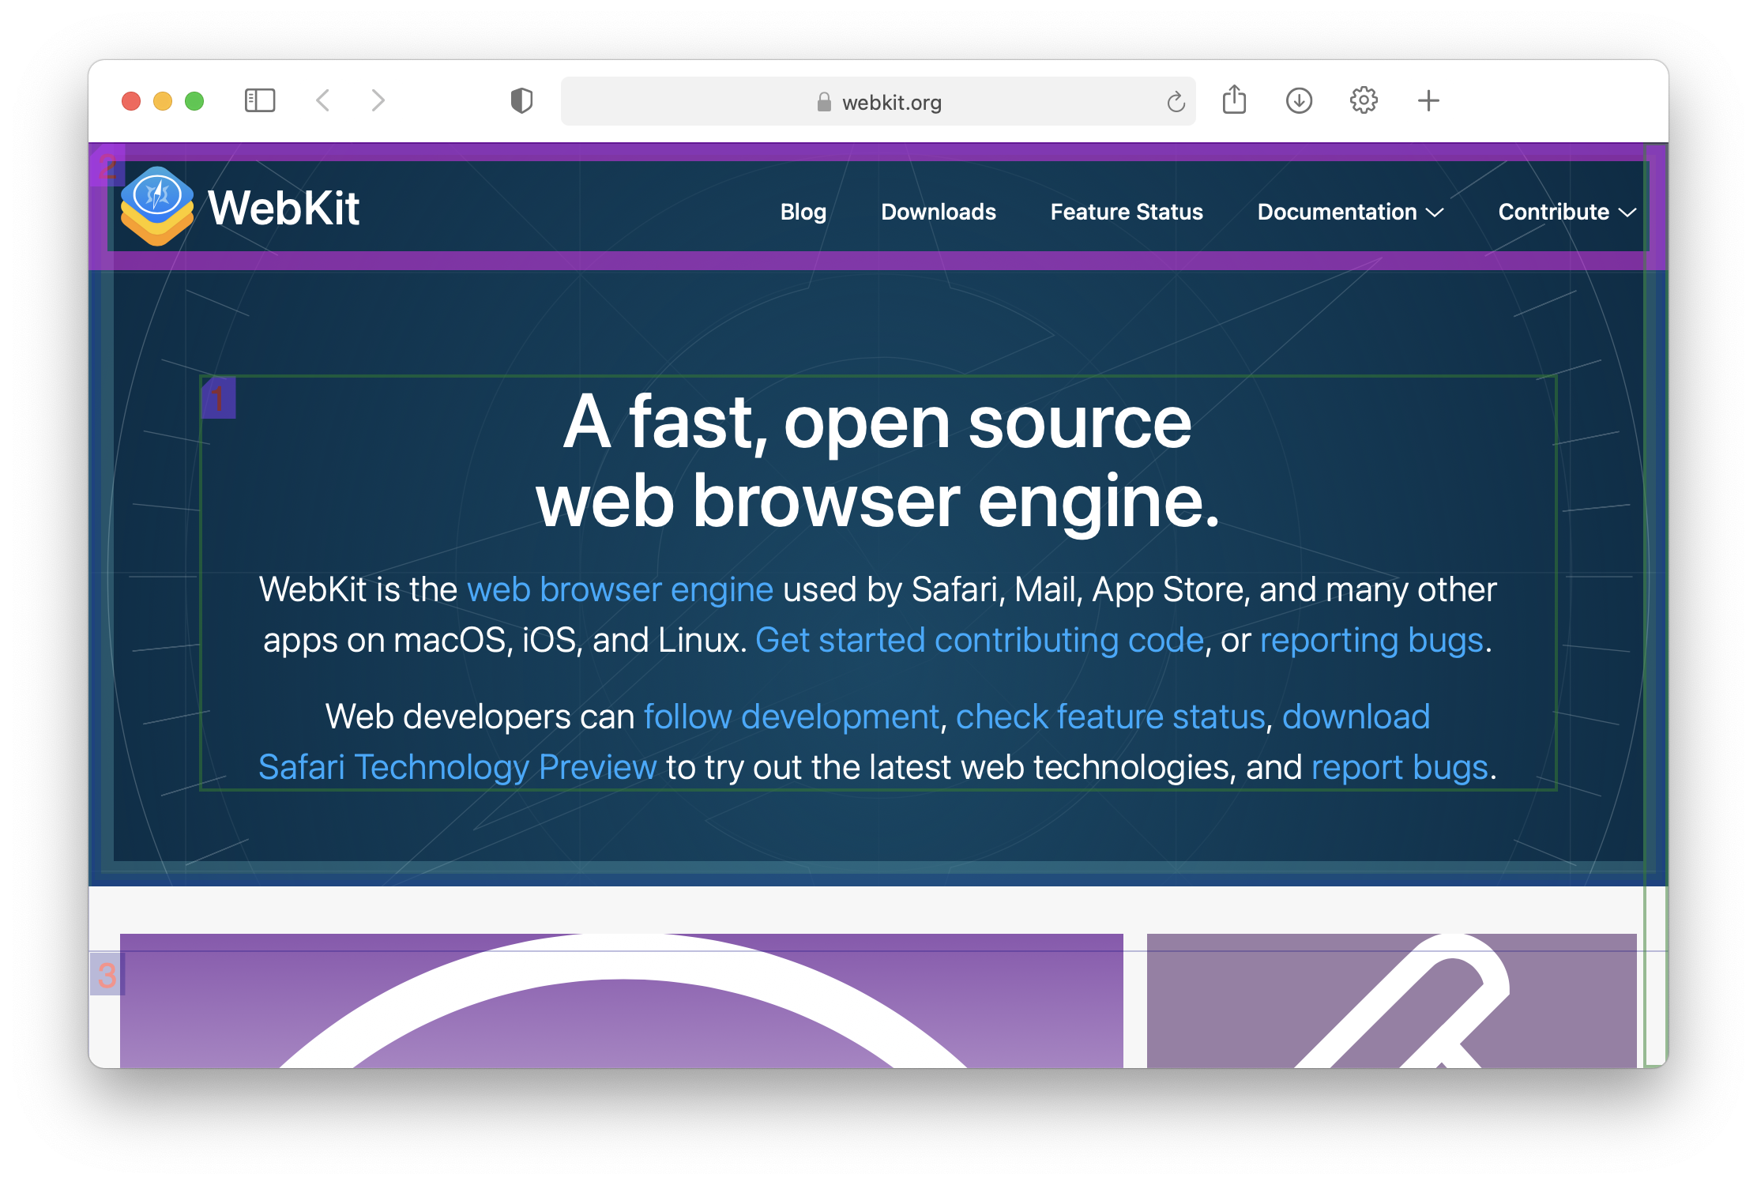1757x1185 pixels.
Task: Click the webkit.org address field
Action: 877,102
